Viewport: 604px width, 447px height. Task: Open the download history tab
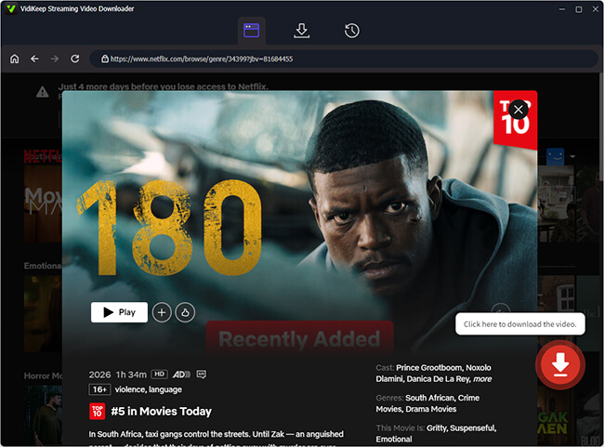pyautogui.click(x=351, y=31)
